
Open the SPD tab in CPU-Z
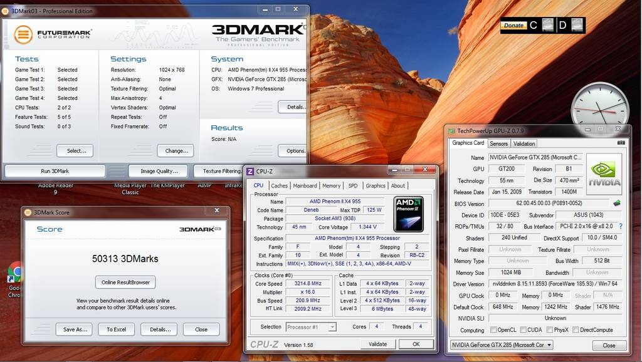click(x=353, y=186)
